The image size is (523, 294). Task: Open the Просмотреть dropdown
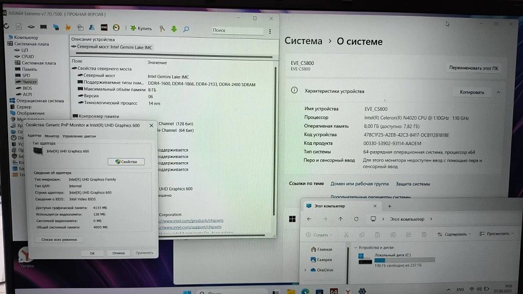point(496,234)
